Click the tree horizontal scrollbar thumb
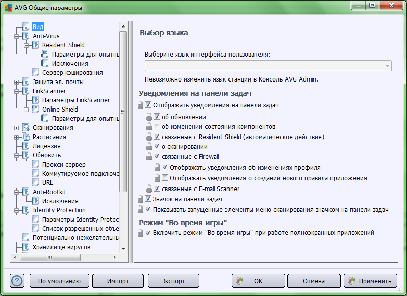Image resolution: width=407 pixels, height=296 pixels. click(x=50, y=257)
